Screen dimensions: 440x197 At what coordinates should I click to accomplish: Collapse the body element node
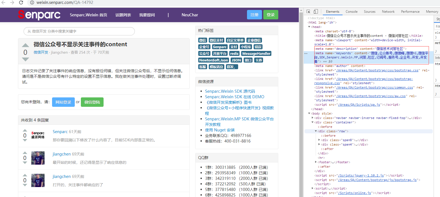[309, 113]
